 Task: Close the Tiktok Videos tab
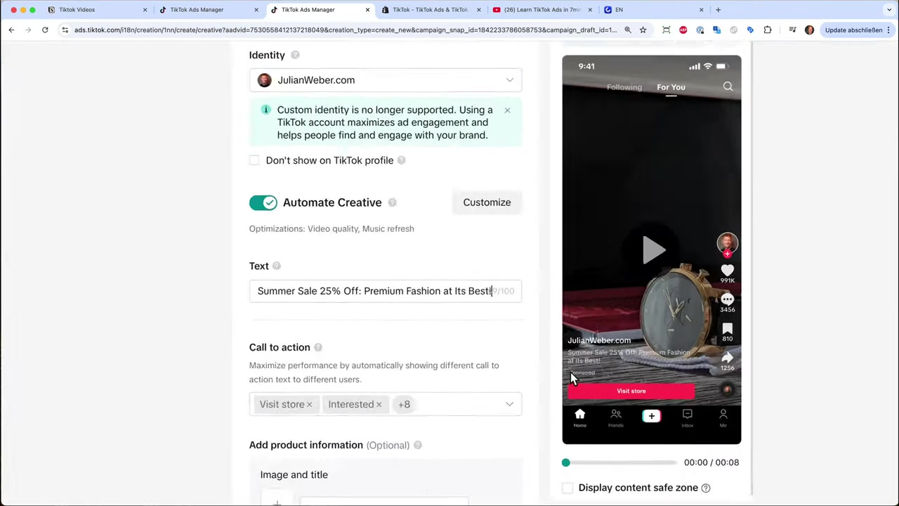point(145,10)
